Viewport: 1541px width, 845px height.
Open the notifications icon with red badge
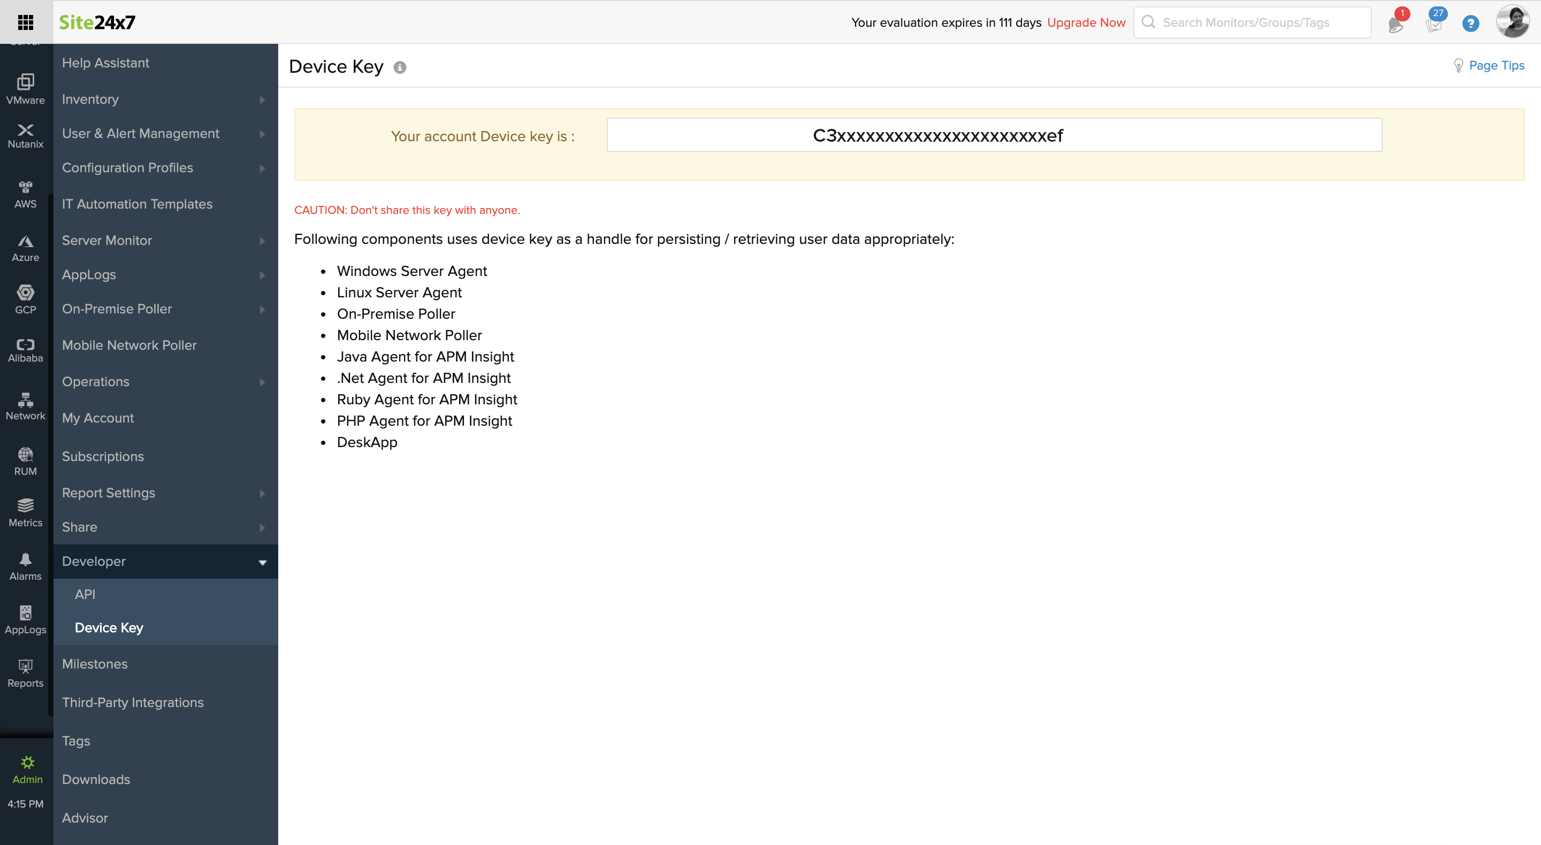tap(1395, 24)
